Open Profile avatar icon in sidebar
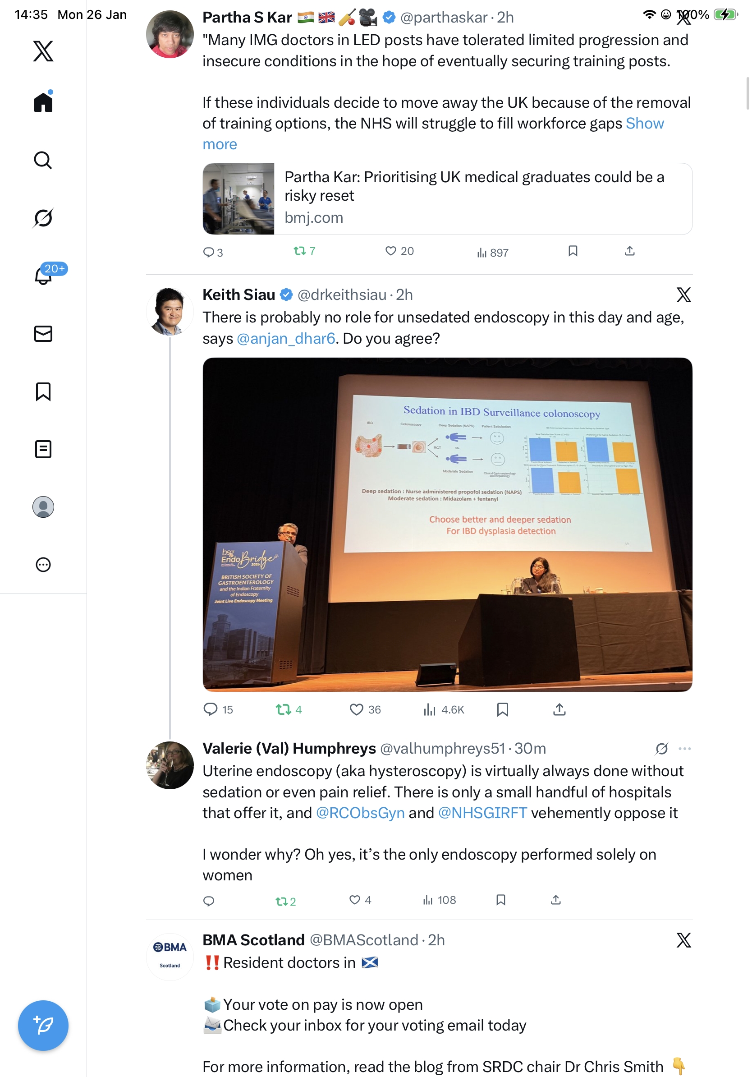The width and height of the screenshot is (752, 1077). 43,507
